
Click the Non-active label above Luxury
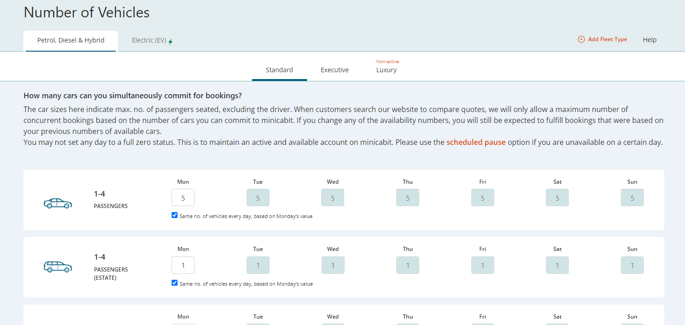click(388, 62)
